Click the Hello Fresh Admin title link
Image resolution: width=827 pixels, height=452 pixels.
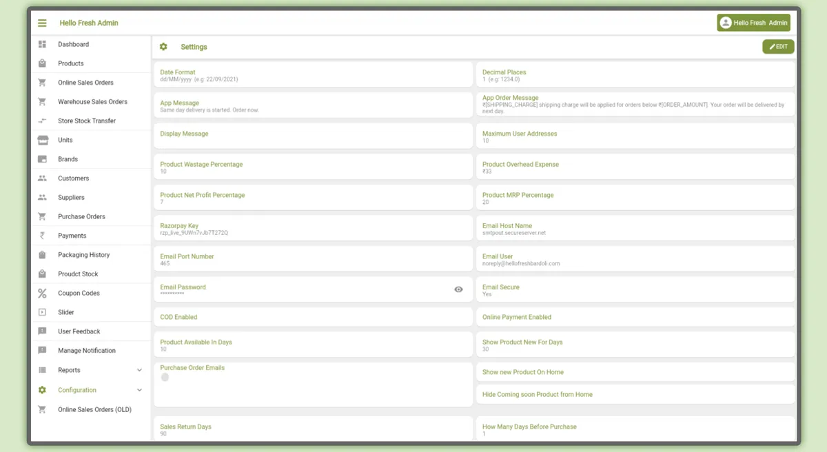coord(89,23)
